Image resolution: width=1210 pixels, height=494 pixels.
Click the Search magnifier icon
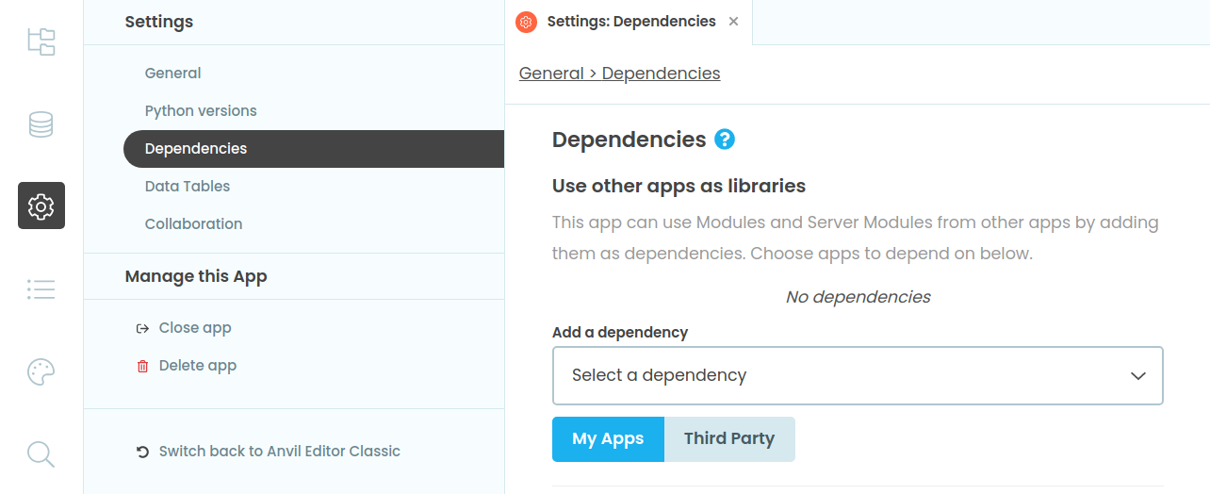(41, 454)
